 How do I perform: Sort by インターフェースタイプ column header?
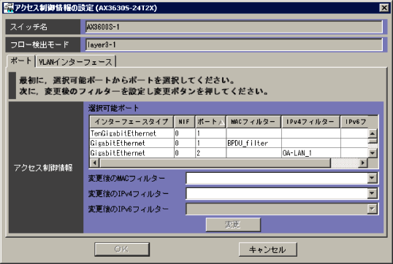[131, 122]
